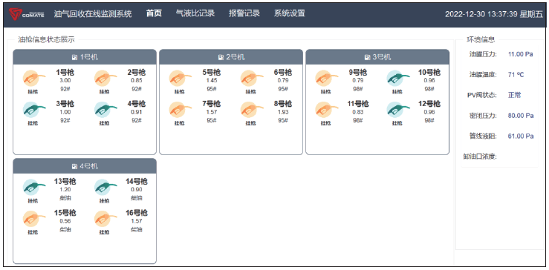The height and width of the screenshot is (270, 549).
Task: Select the orange nozzle icon for 11号枪
Action: 326,110
